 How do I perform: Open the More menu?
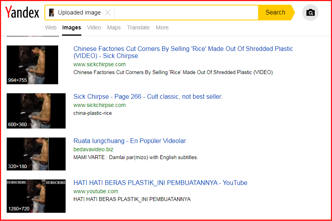pyautogui.click(x=162, y=28)
